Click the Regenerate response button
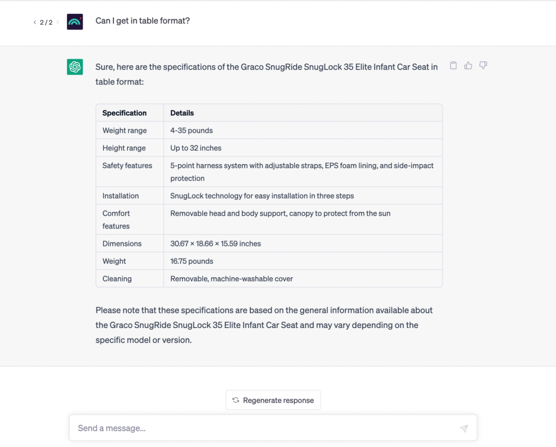Image resolution: width=556 pixels, height=447 pixels. coord(273,400)
